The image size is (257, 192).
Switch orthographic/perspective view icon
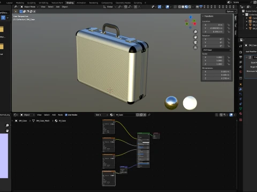point(195,47)
